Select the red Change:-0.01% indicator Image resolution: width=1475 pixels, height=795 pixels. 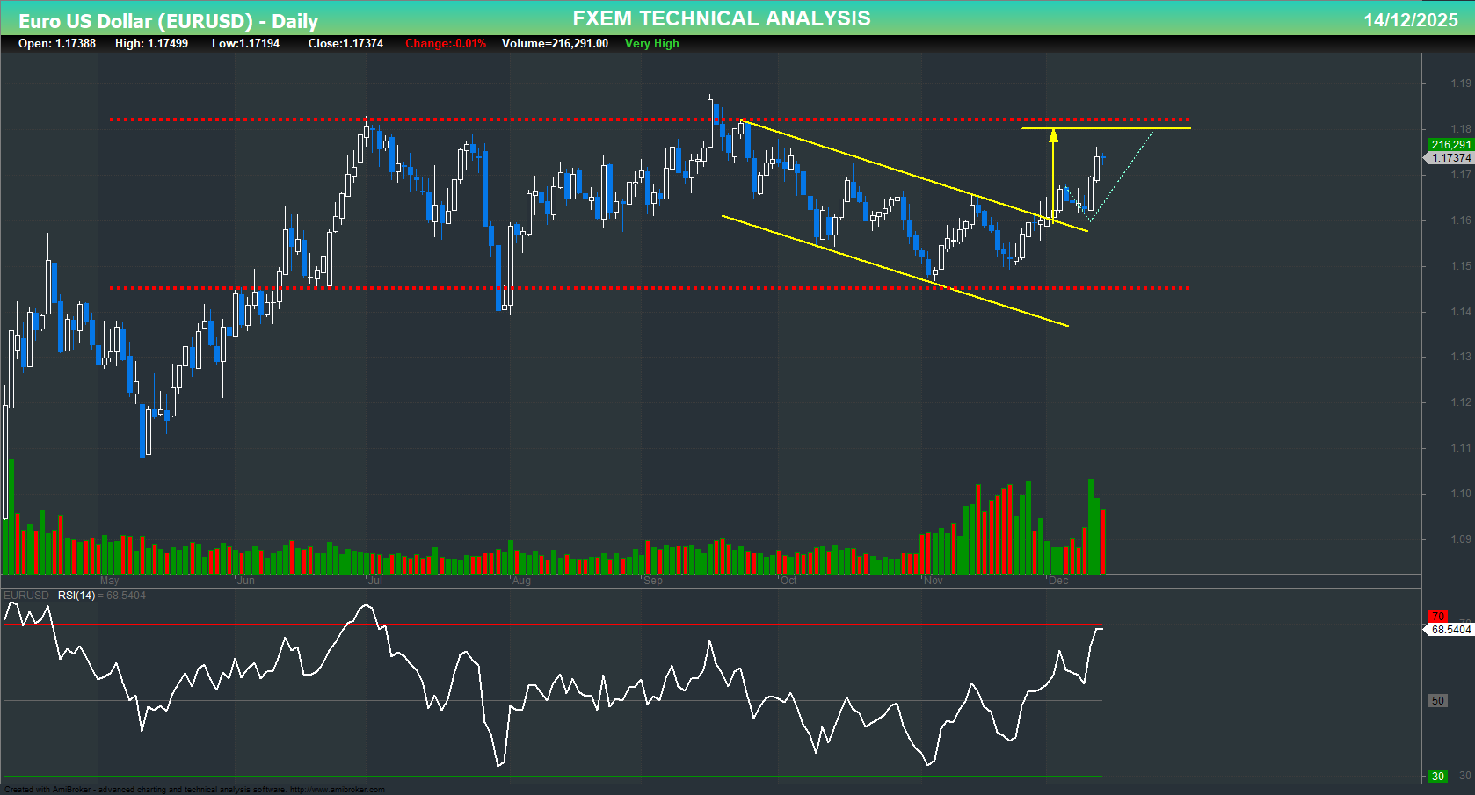[445, 43]
